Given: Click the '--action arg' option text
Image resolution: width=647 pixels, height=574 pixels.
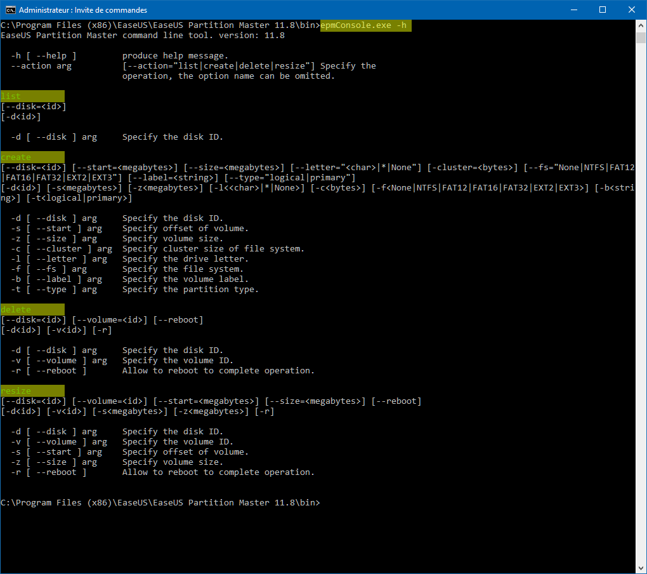Looking at the screenshot, I should [x=41, y=66].
